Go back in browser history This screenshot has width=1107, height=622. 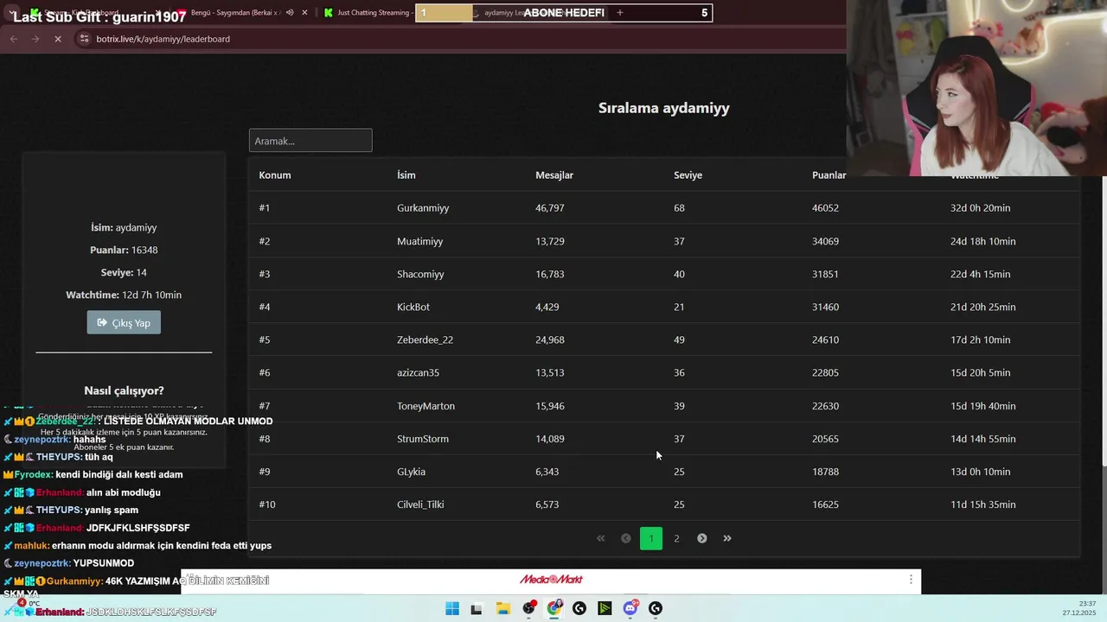(13, 39)
